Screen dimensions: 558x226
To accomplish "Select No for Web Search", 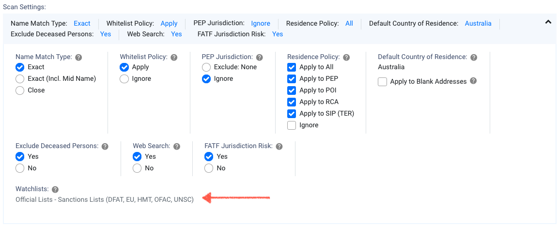I will tap(138, 168).
